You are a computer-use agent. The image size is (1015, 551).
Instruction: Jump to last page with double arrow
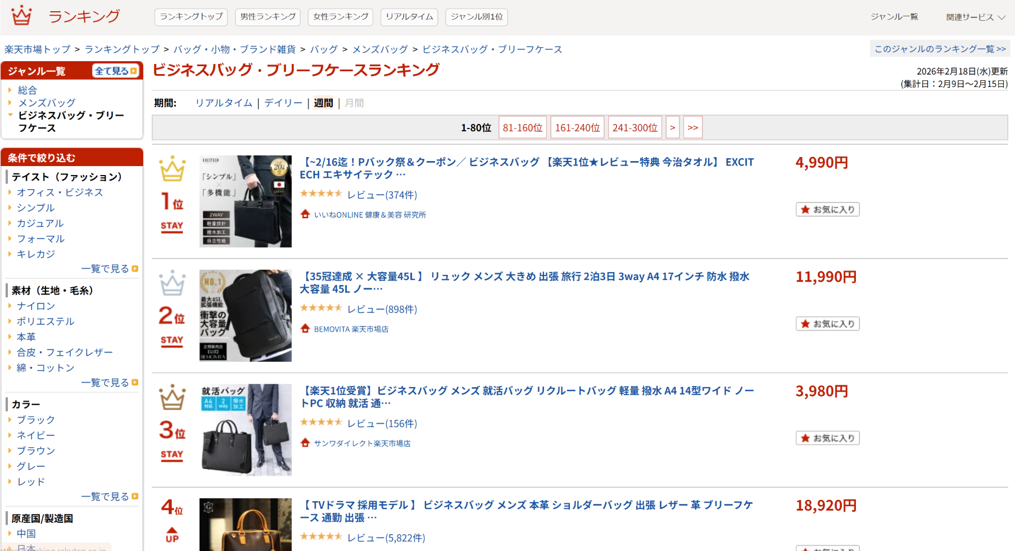click(693, 128)
